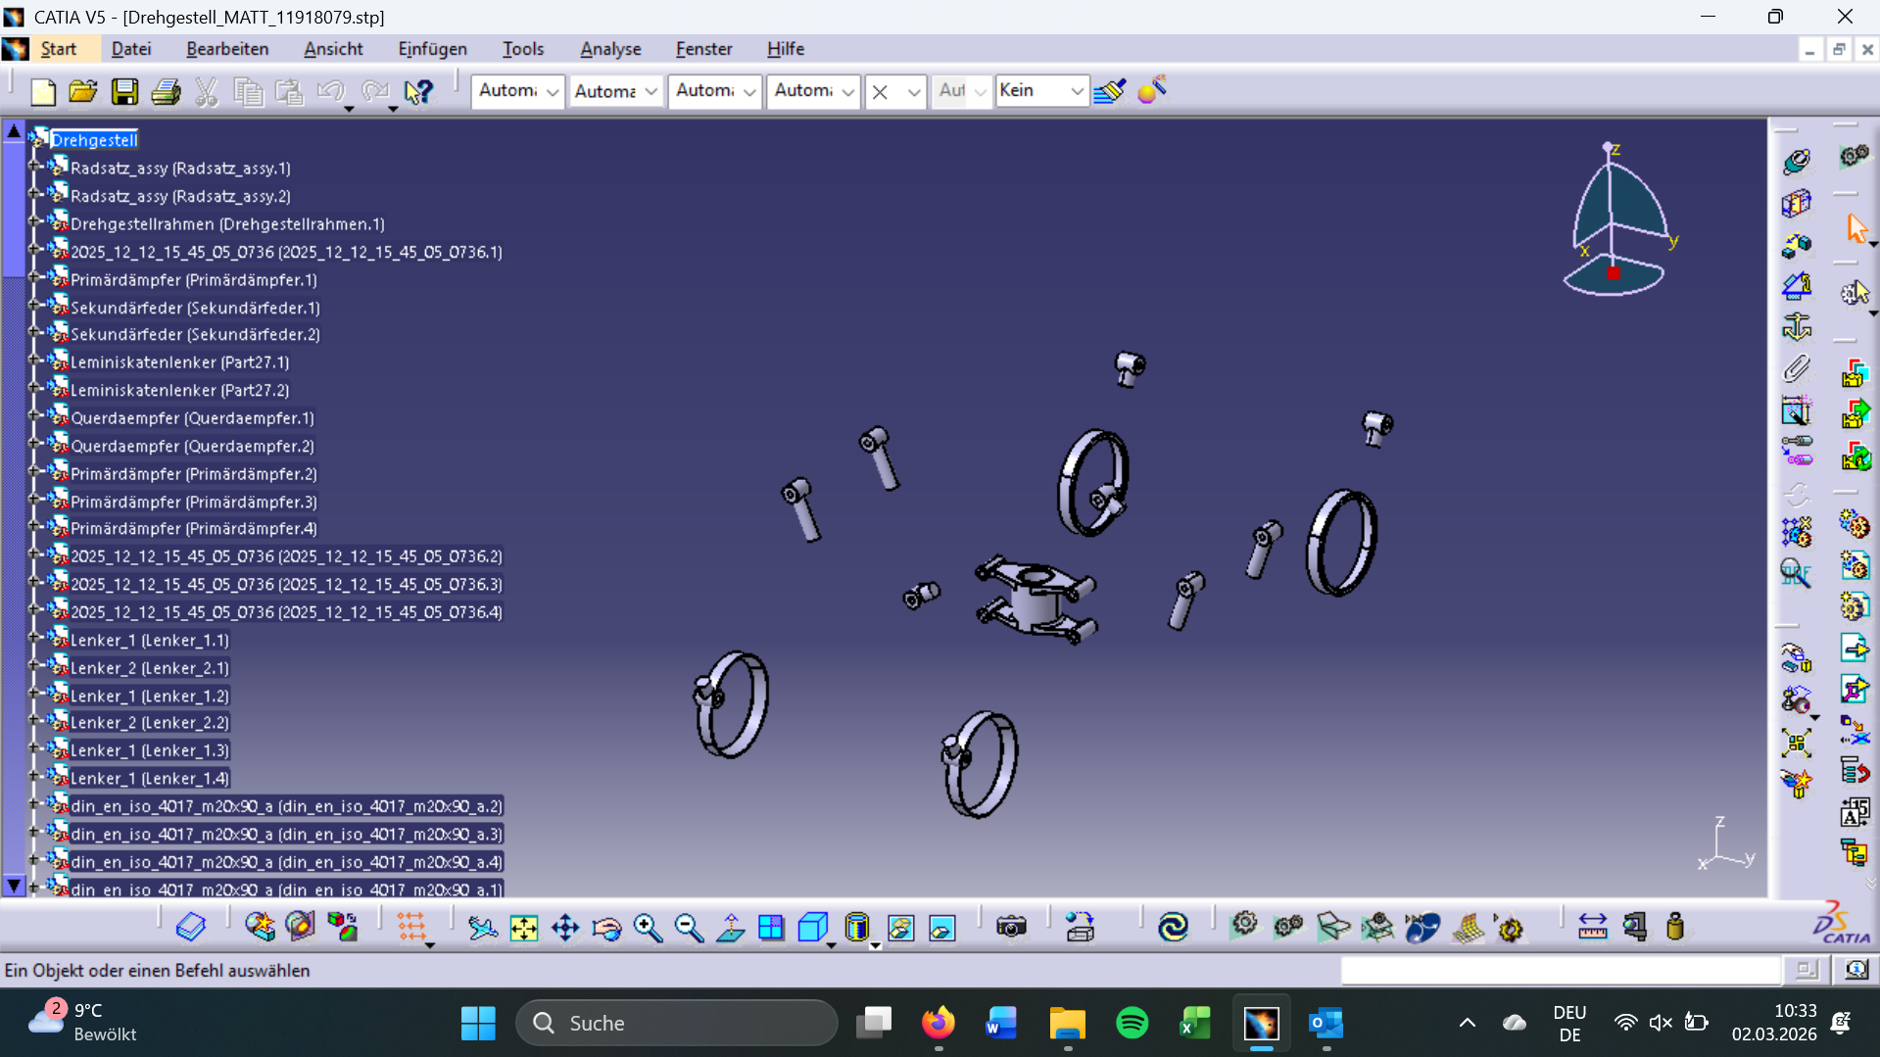Select Drehgestell root in tree
Viewport: 1880px width, 1057px height.
(94, 140)
